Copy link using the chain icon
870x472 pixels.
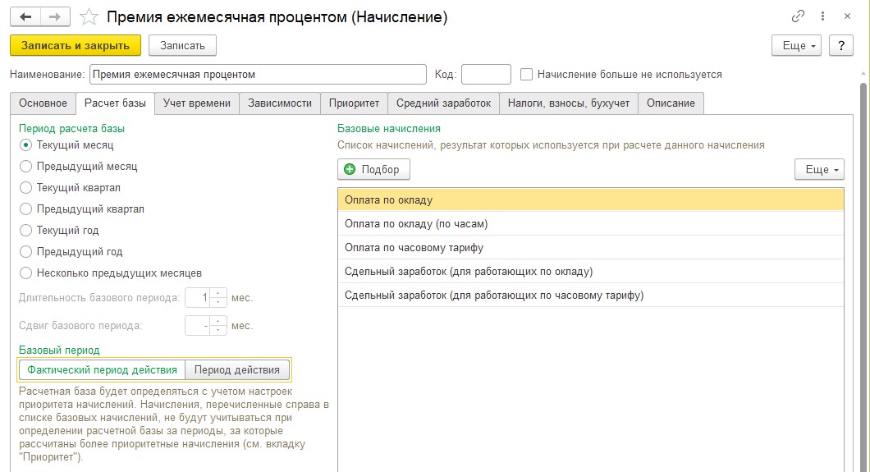pos(798,16)
